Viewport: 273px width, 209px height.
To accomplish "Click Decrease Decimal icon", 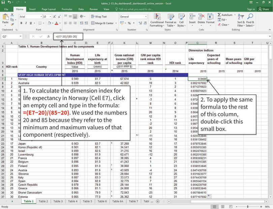I will (145, 23).
